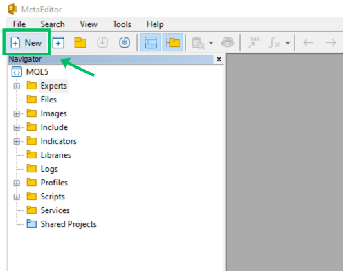The width and height of the screenshot is (346, 274).
Task: Open file using yellow folder toolbar icon
Action: pos(80,43)
